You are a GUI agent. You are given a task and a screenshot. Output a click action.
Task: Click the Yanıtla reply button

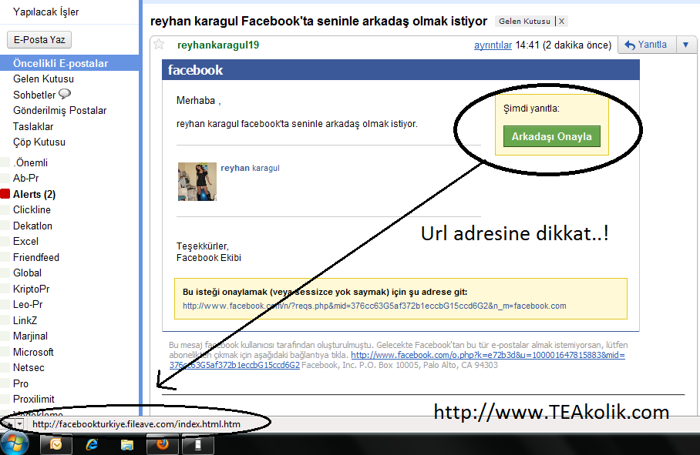647,45
